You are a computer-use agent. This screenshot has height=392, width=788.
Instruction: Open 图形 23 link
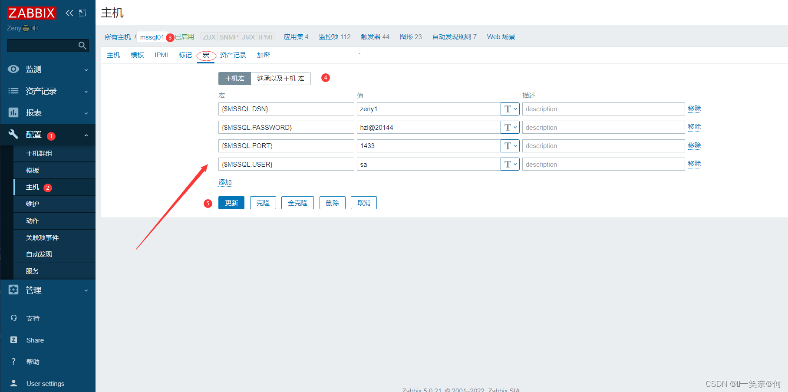pyautogui.click(x=411, y=37)
